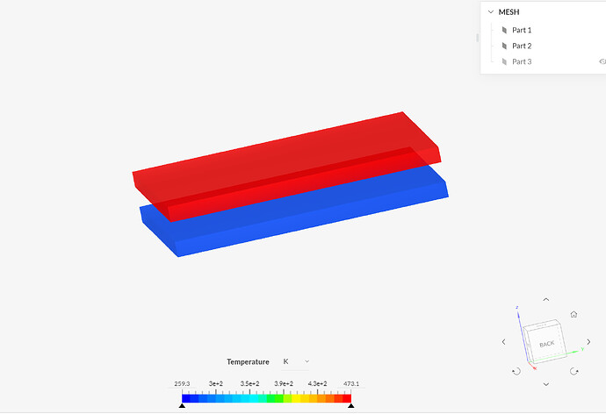Click the 4.3e+2 tick label on legend
Image resolution: width=606 pixels, height=414 pixels.
317,383
